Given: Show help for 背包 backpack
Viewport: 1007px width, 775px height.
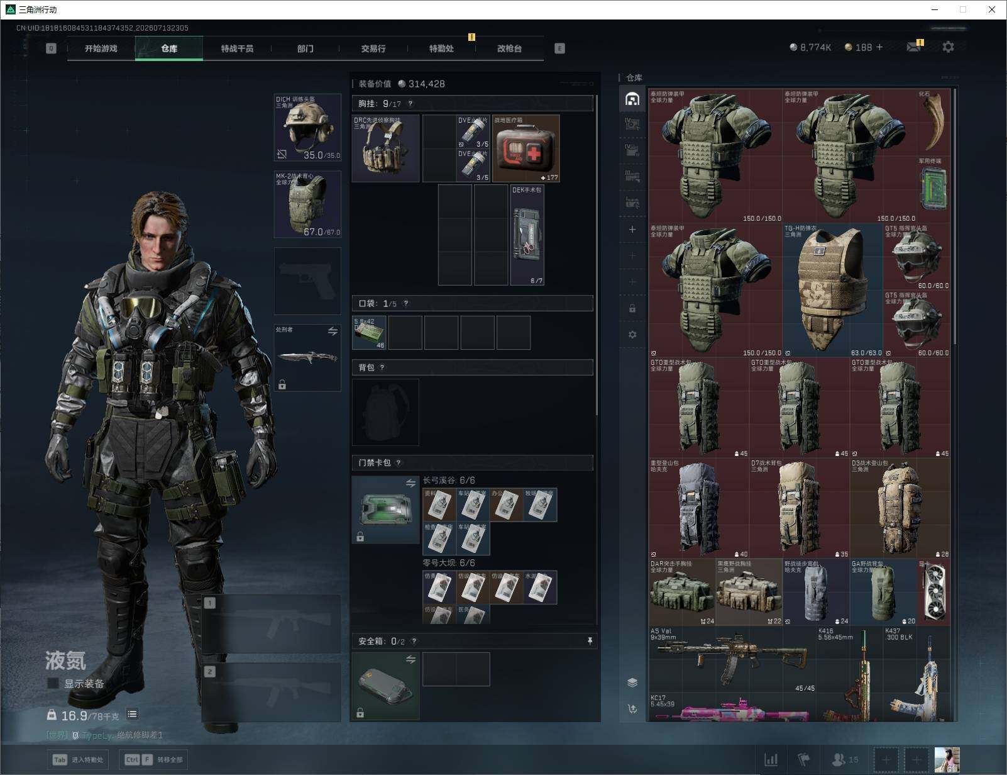Looking at the screenshot, I should click(382, 367).
